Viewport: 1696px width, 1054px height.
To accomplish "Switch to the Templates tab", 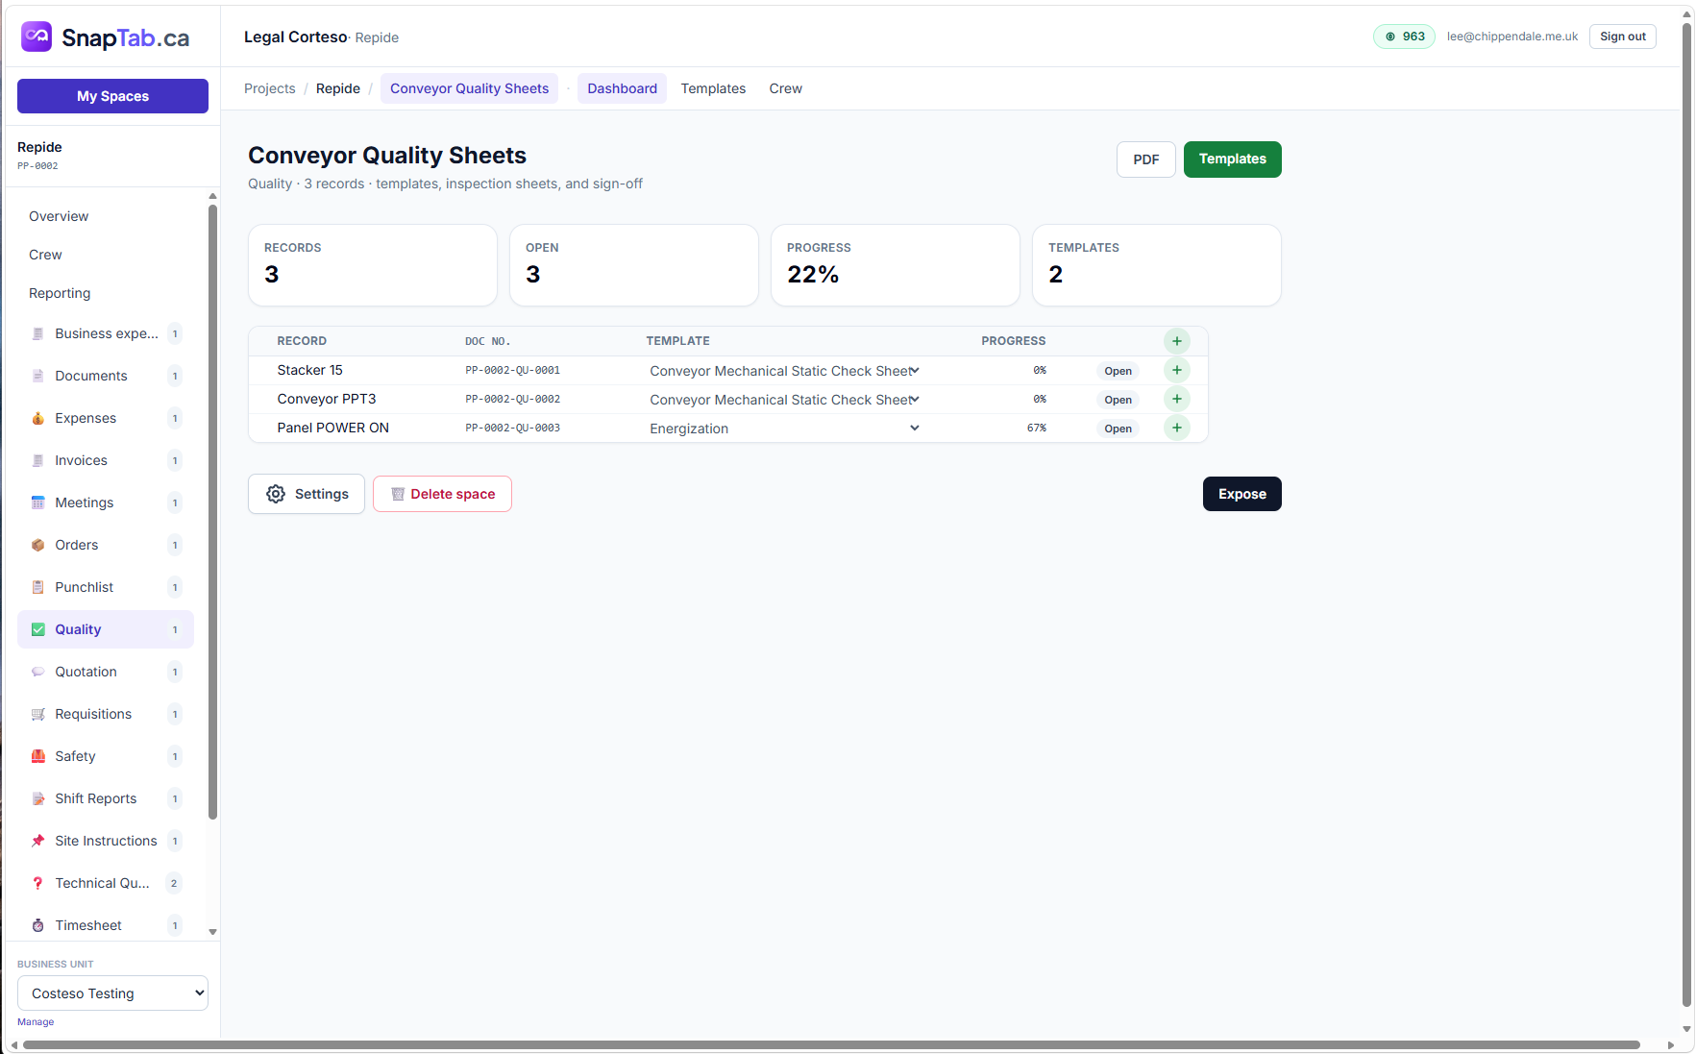I will coord(713,88).
